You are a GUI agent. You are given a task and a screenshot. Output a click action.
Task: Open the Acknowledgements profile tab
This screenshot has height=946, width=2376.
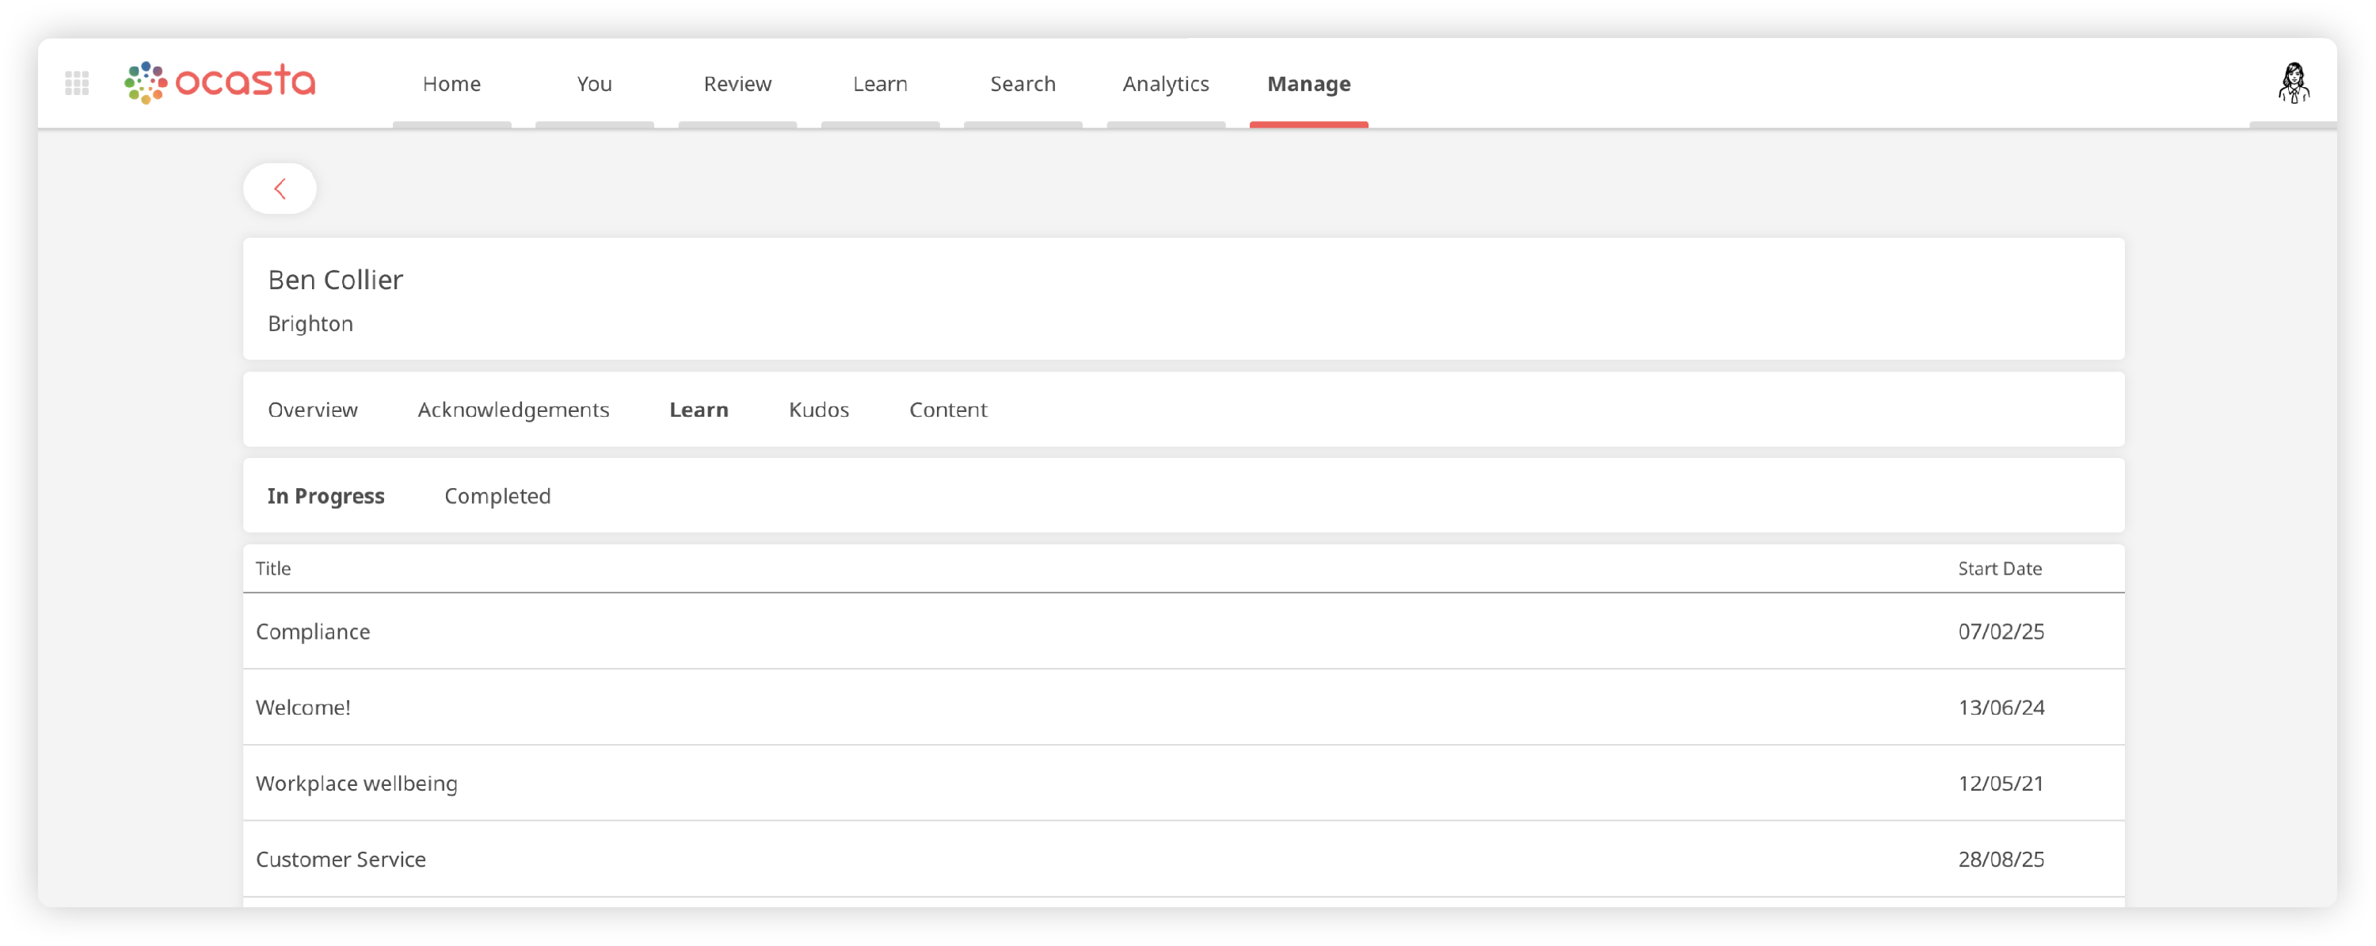513,410
